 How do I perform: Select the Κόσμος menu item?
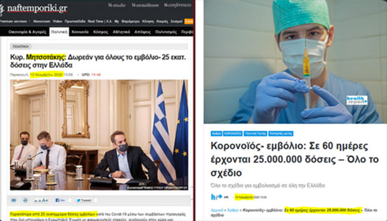[x=101, y=32]
